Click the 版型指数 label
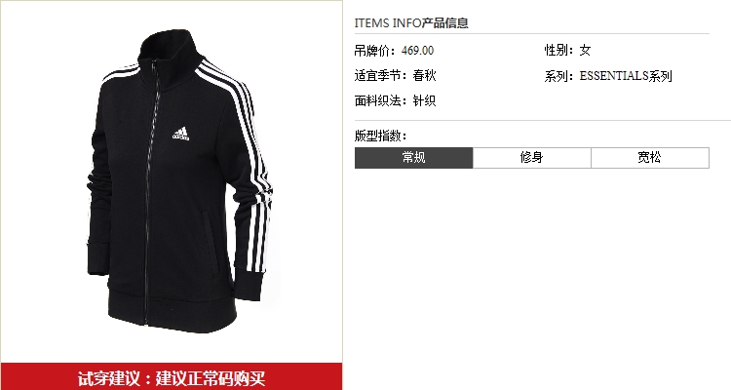Image resolution: width=731 pixels, height=390 pixels. tap(380, 136)
